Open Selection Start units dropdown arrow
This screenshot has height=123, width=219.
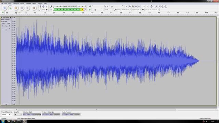pyautogui.click(x=40, y=115)
